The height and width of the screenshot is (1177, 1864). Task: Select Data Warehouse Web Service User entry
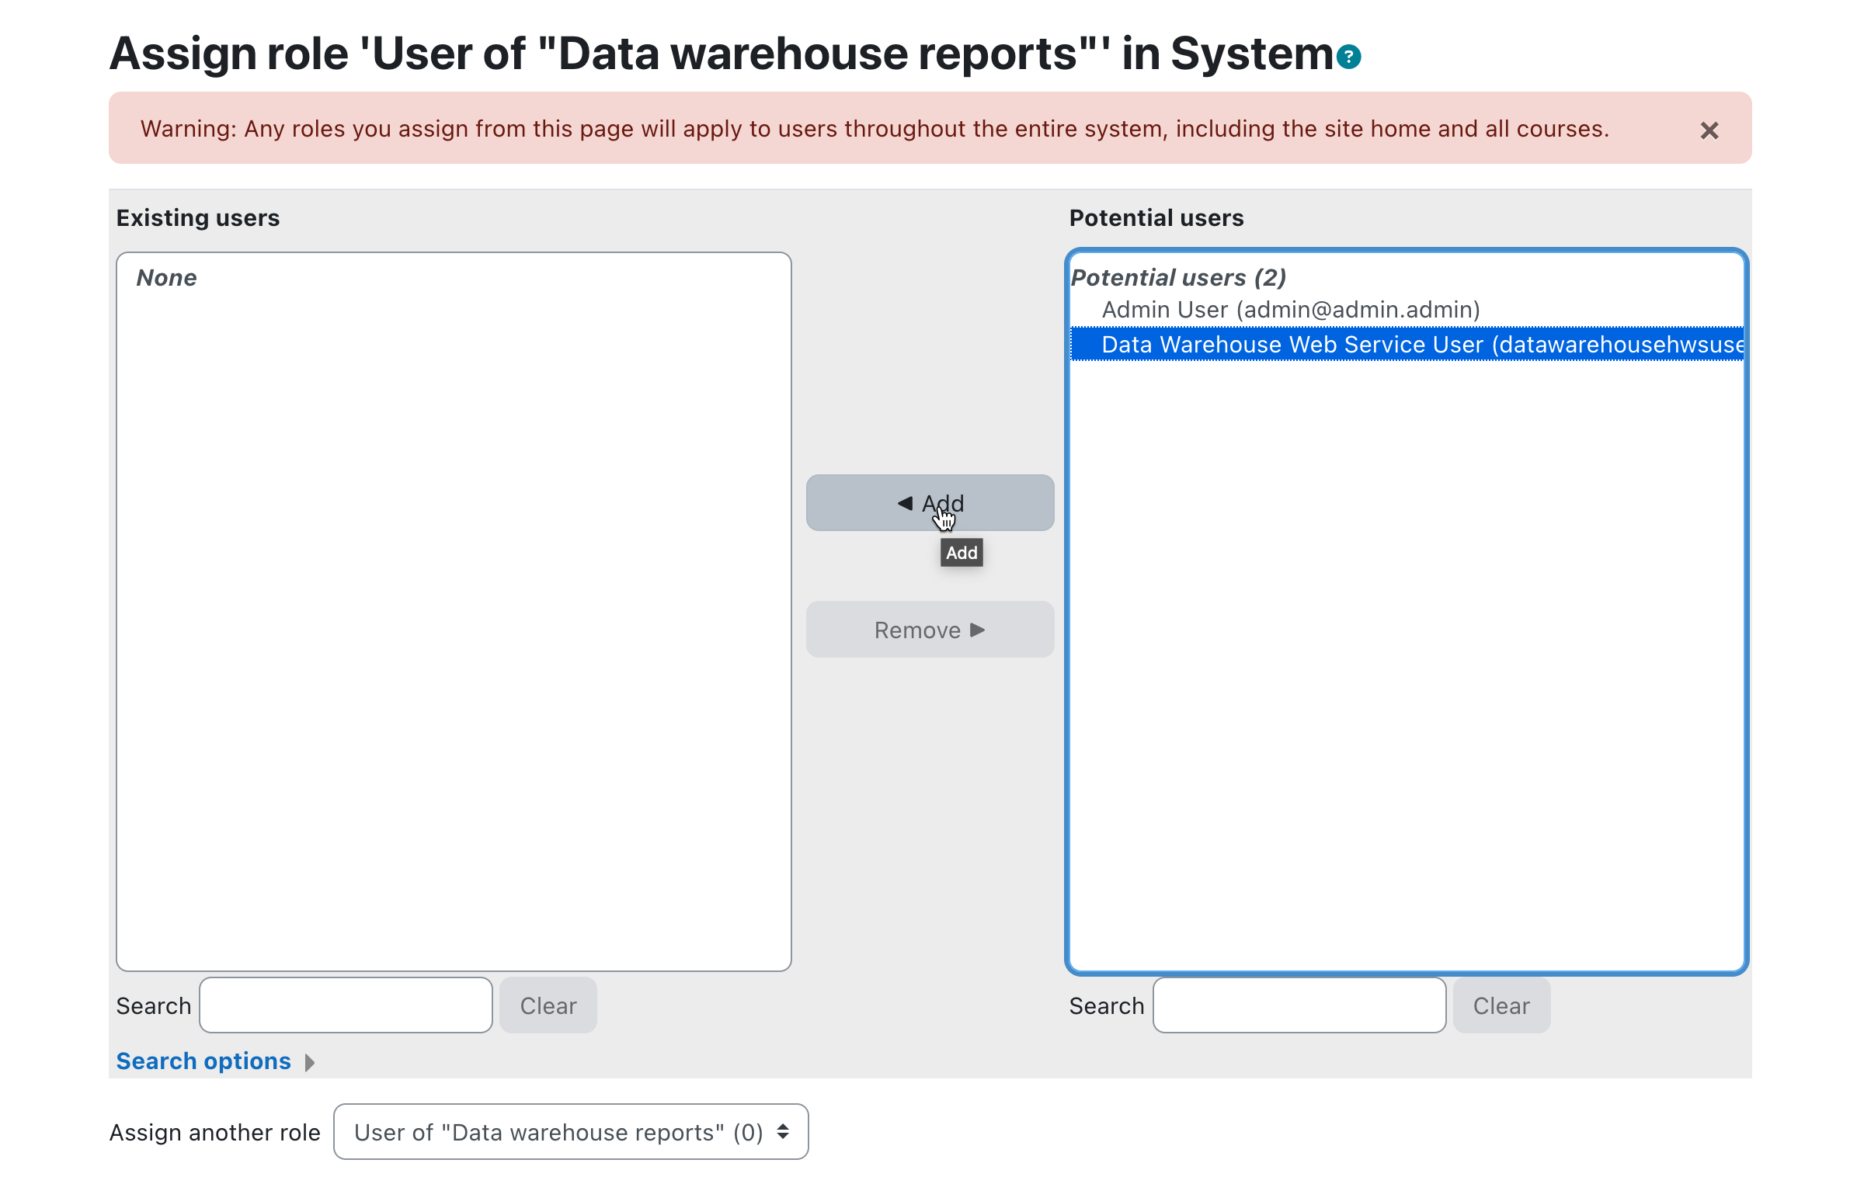(x=1406, y=345)
